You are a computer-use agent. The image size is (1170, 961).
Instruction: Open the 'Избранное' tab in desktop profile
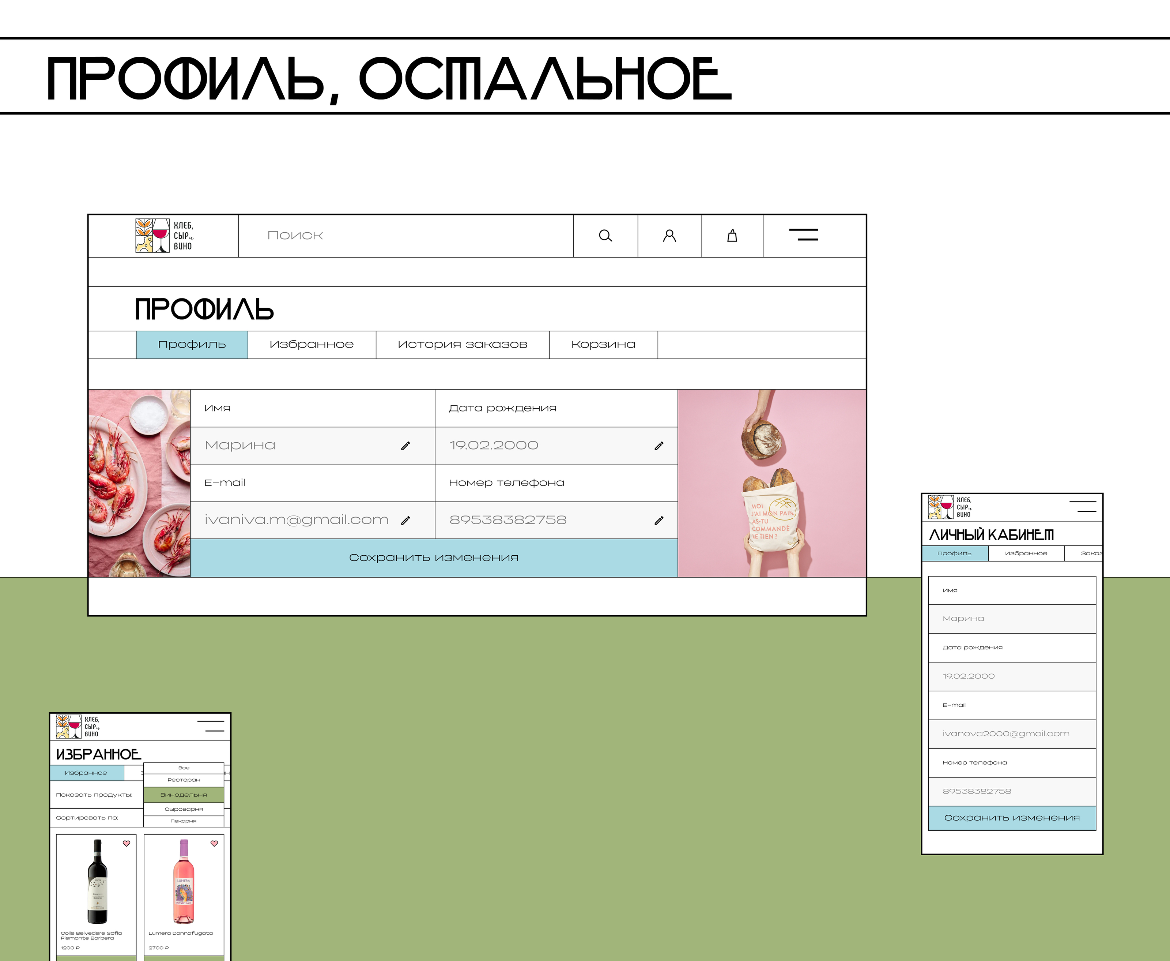312,344
